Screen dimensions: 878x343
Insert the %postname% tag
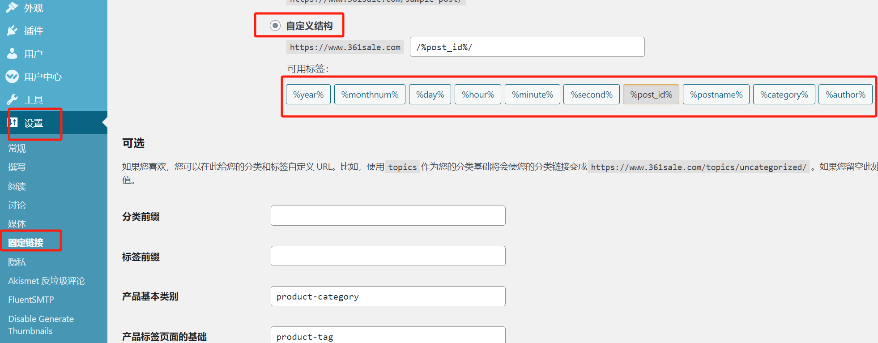716,94
